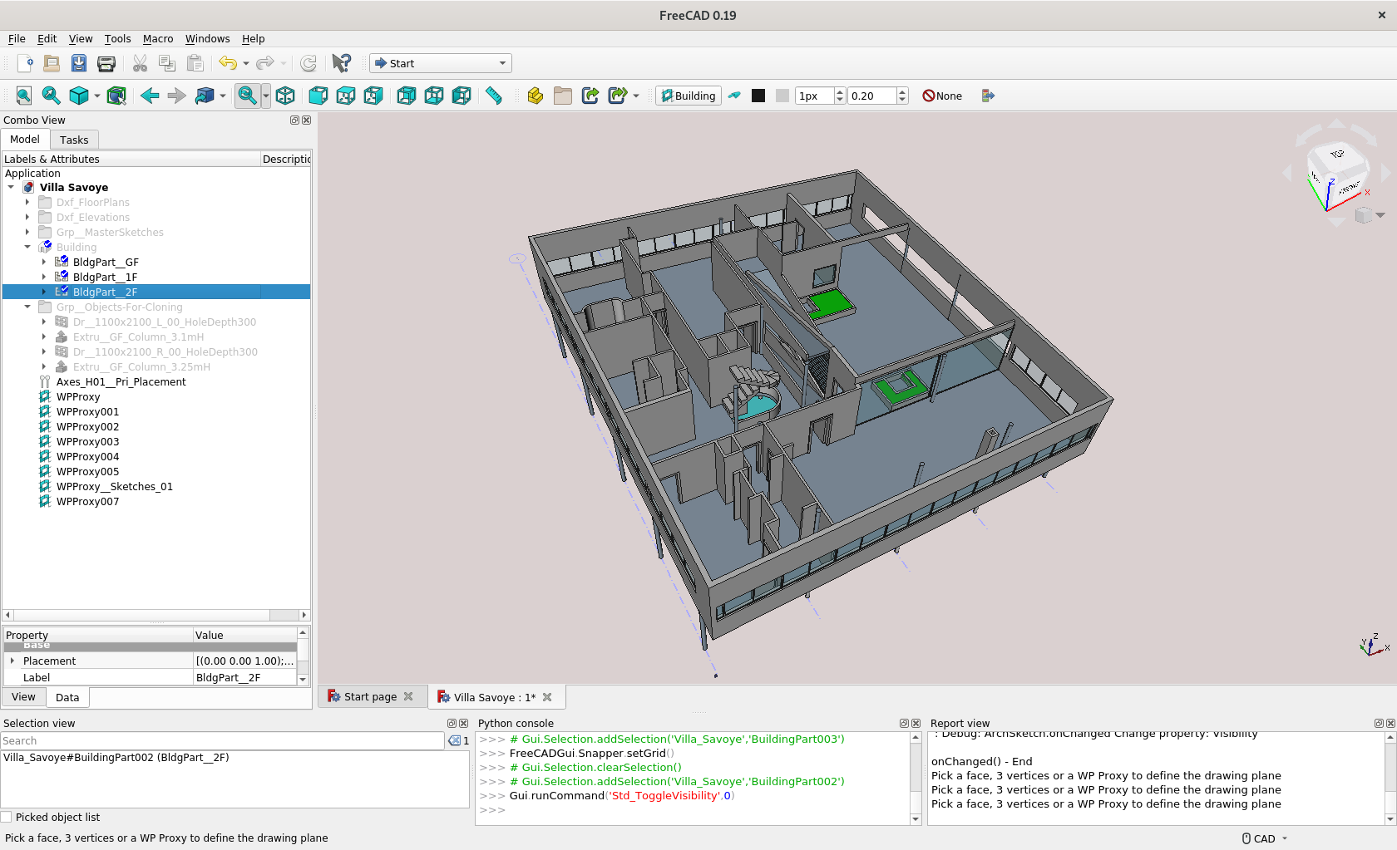
Task: Open the black line color swatch
Action: (758, 96)
